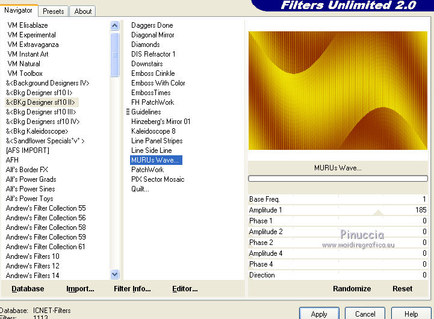Adjust the Phase 1 slider
Viewport: 434px width, 319px height.
(x=338, y=221)
